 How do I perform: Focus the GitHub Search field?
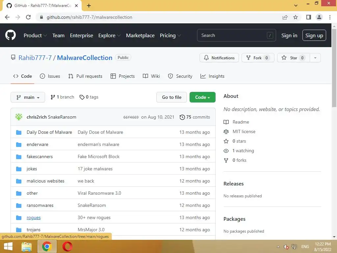236,35
